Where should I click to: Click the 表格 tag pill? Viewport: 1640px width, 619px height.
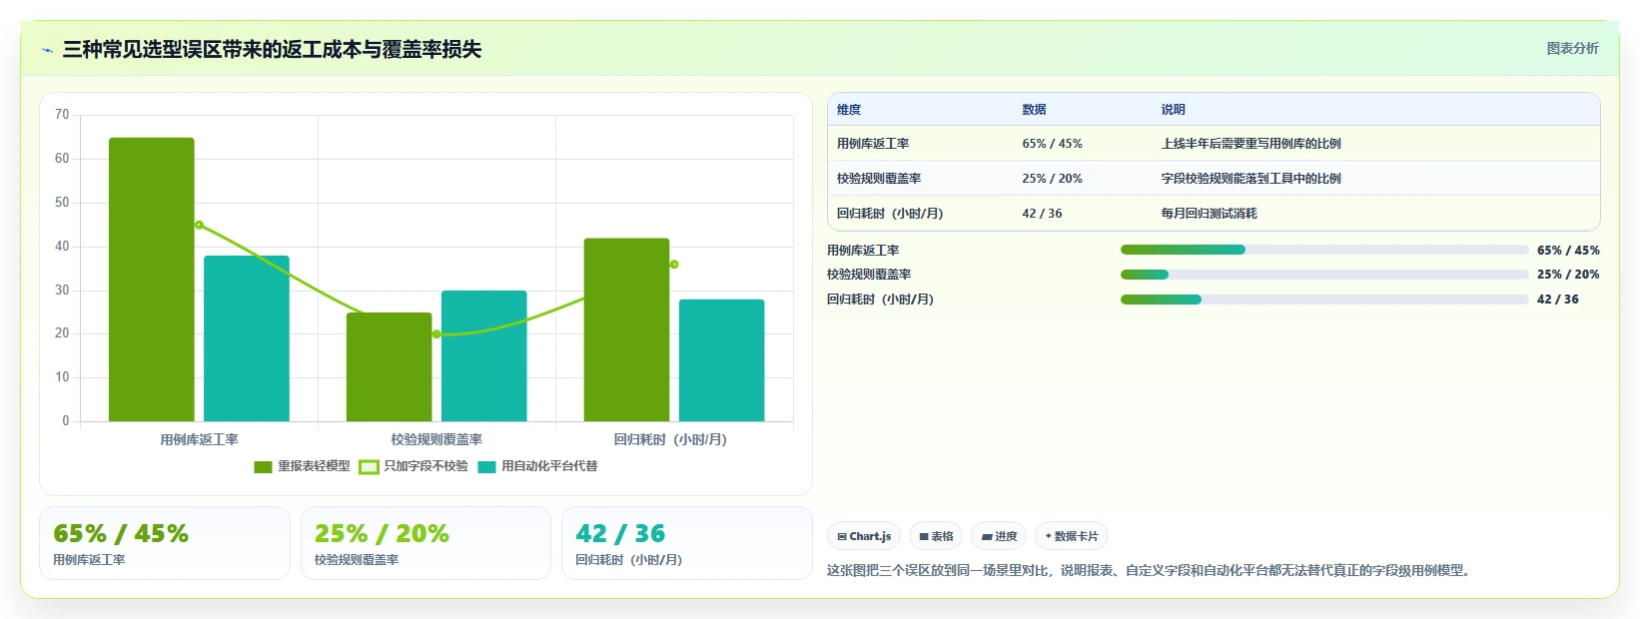click(x=936, y=536)
